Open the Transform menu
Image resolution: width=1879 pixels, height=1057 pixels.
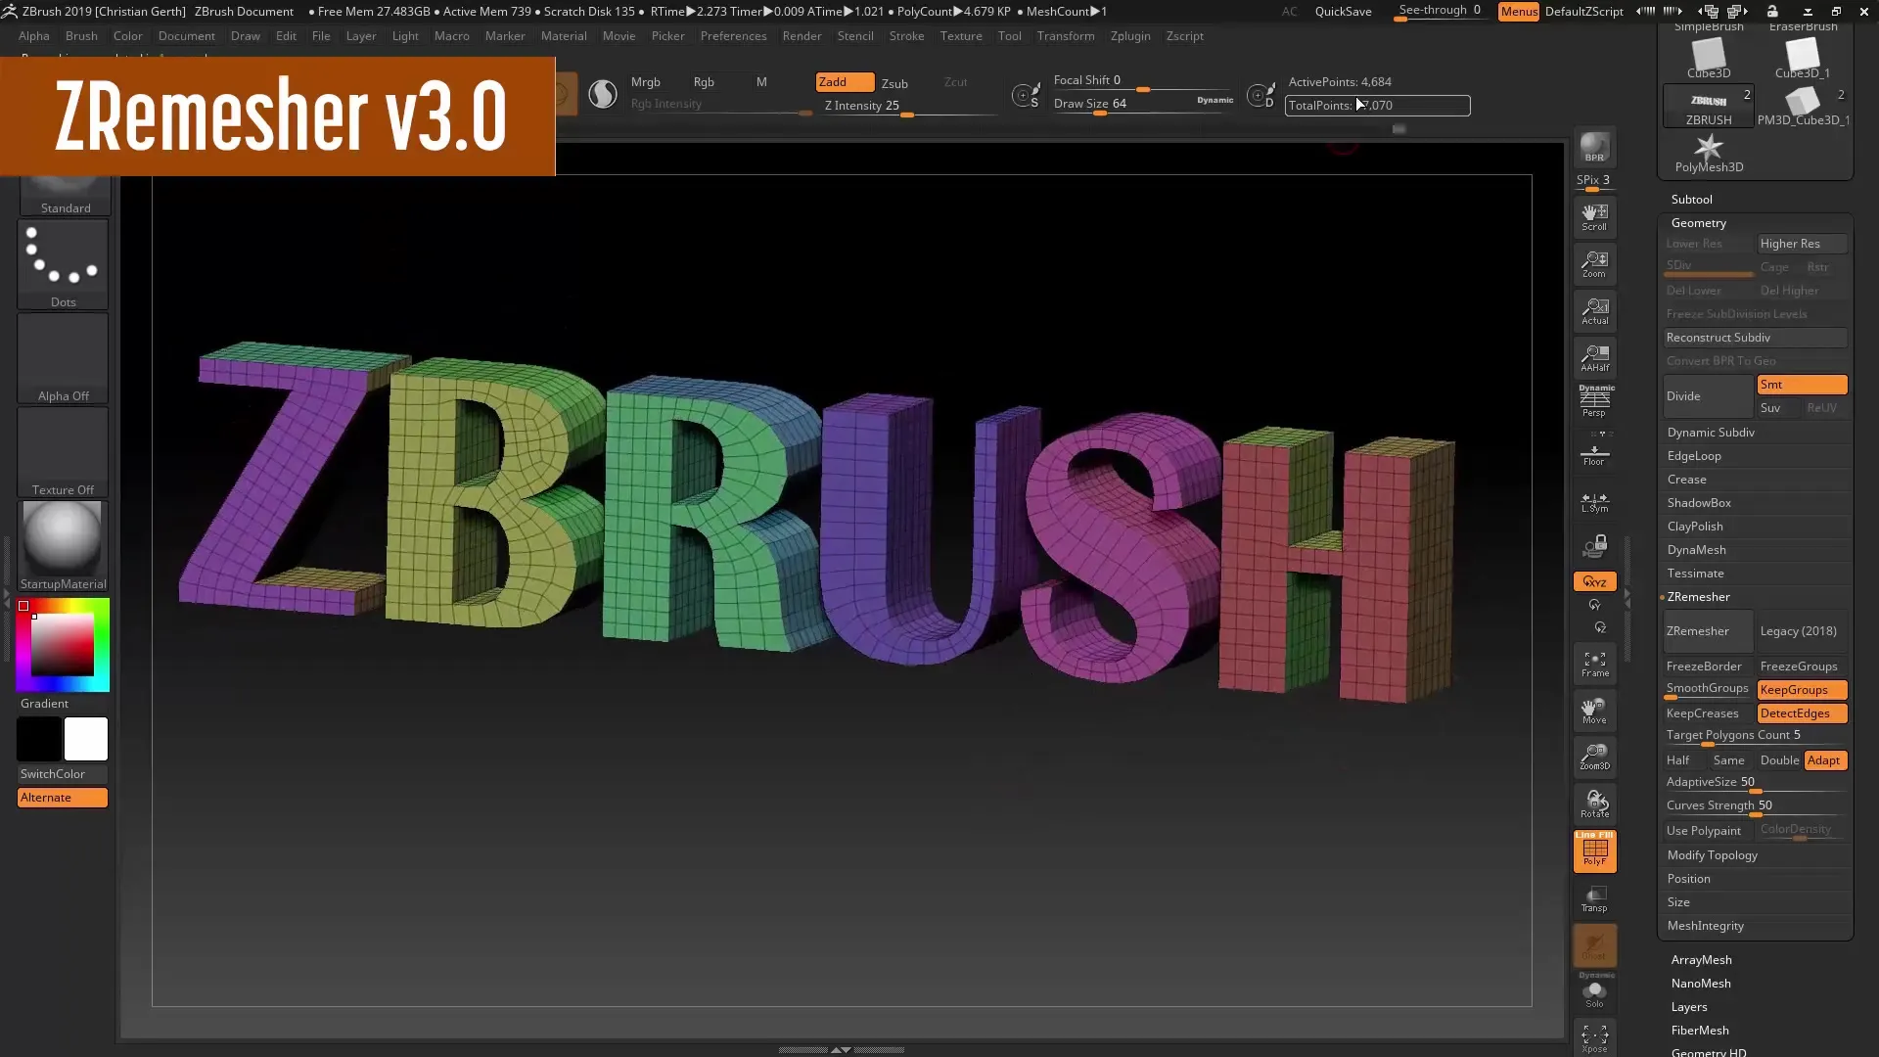pyautogui.click(x=1066, y=36)
